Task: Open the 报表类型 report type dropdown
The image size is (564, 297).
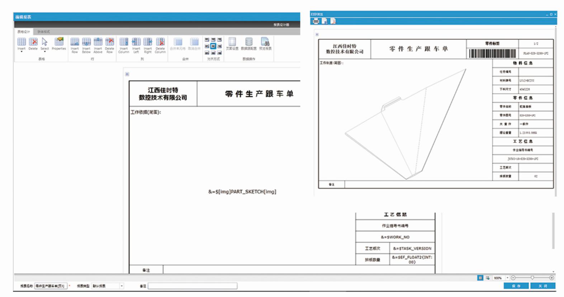Action: point(122,286)
